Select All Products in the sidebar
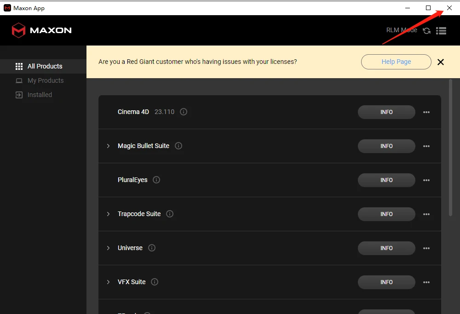Image resolution: width=460 pixels, height=314 pixels. tap(43, 66)
